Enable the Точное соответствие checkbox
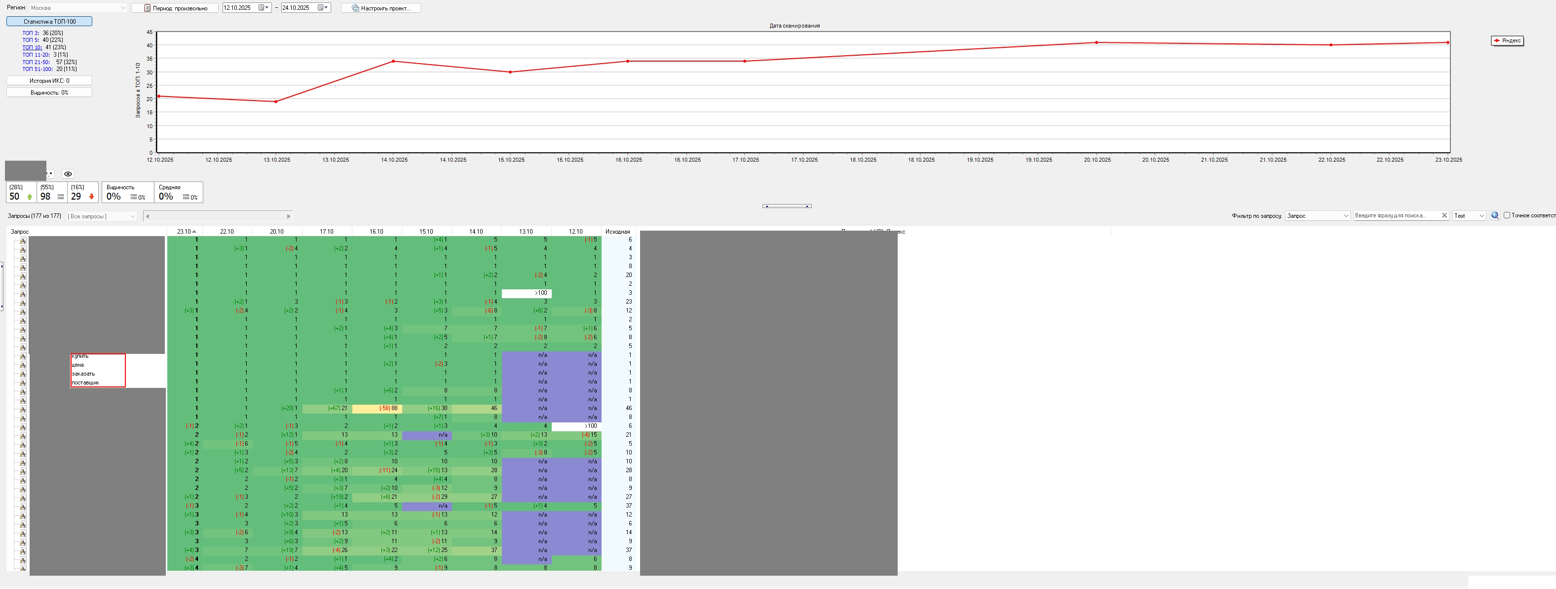 1507,215
